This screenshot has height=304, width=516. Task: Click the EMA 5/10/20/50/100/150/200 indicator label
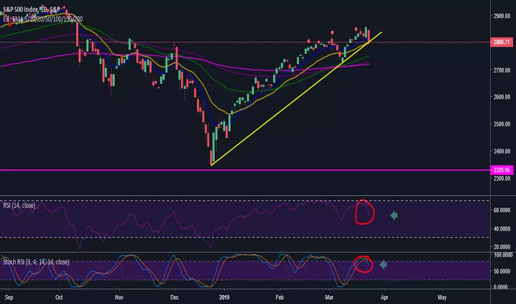[x=43, y=19]
